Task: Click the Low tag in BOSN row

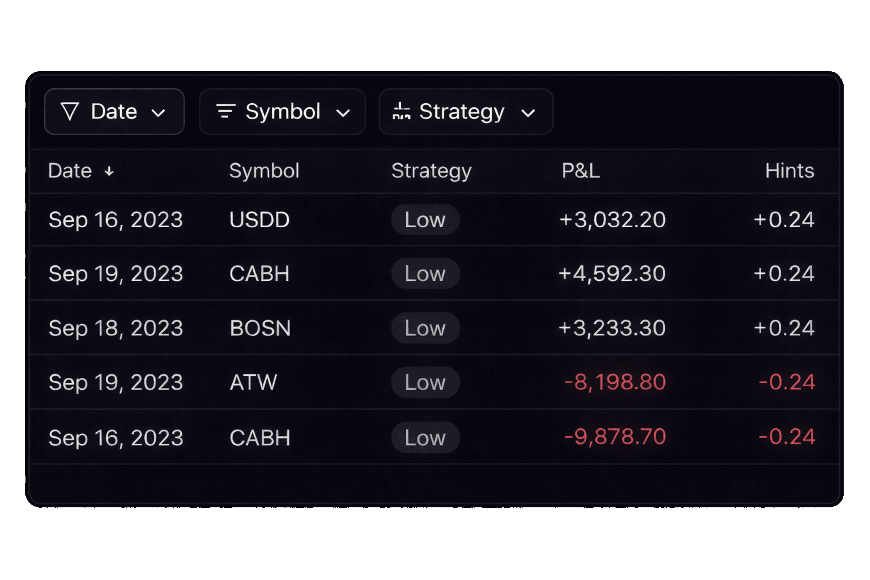Action: tap(425, 328)
